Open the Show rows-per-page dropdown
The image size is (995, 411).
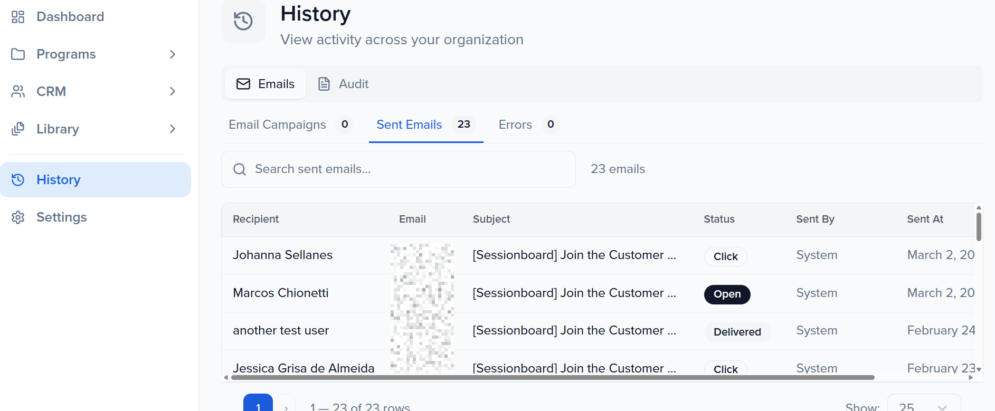[924, 405]
